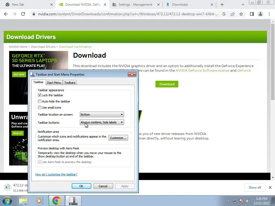Close the Settings - Management tab
The height and width of the screenshot is (206, 275).
click(x=158, y=5)
